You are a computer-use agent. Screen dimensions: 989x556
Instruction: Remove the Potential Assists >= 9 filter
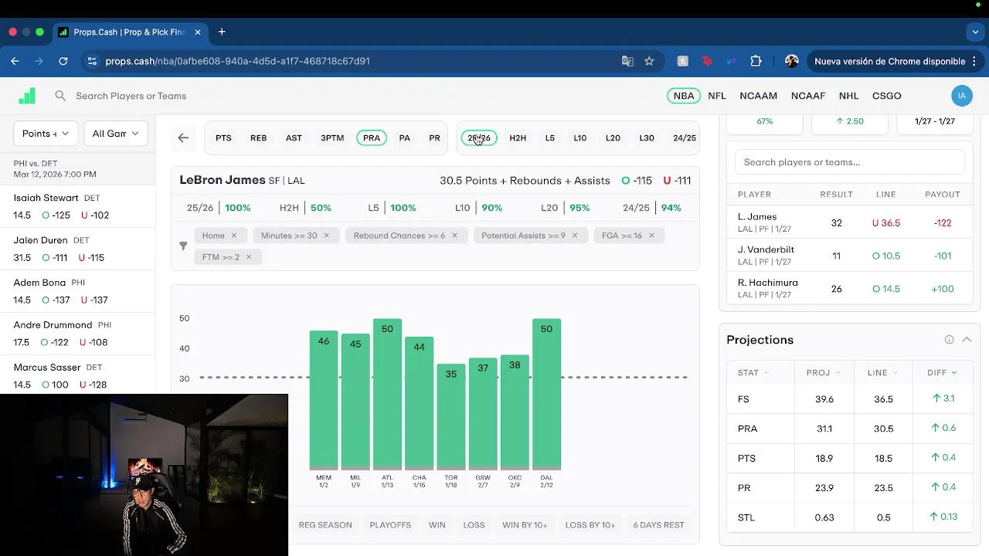[575, 236]
